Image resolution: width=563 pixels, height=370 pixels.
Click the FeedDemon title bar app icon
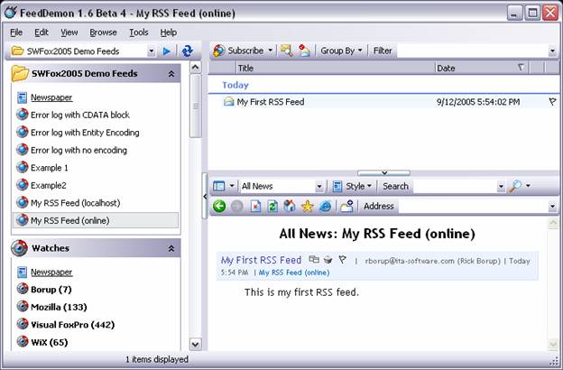click(11, 13)
